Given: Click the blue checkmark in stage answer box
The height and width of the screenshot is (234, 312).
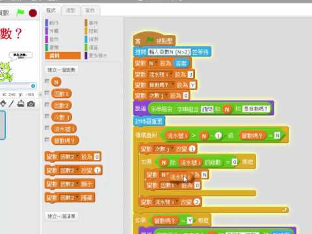Looking at the screenshot, I should (33, 86).
